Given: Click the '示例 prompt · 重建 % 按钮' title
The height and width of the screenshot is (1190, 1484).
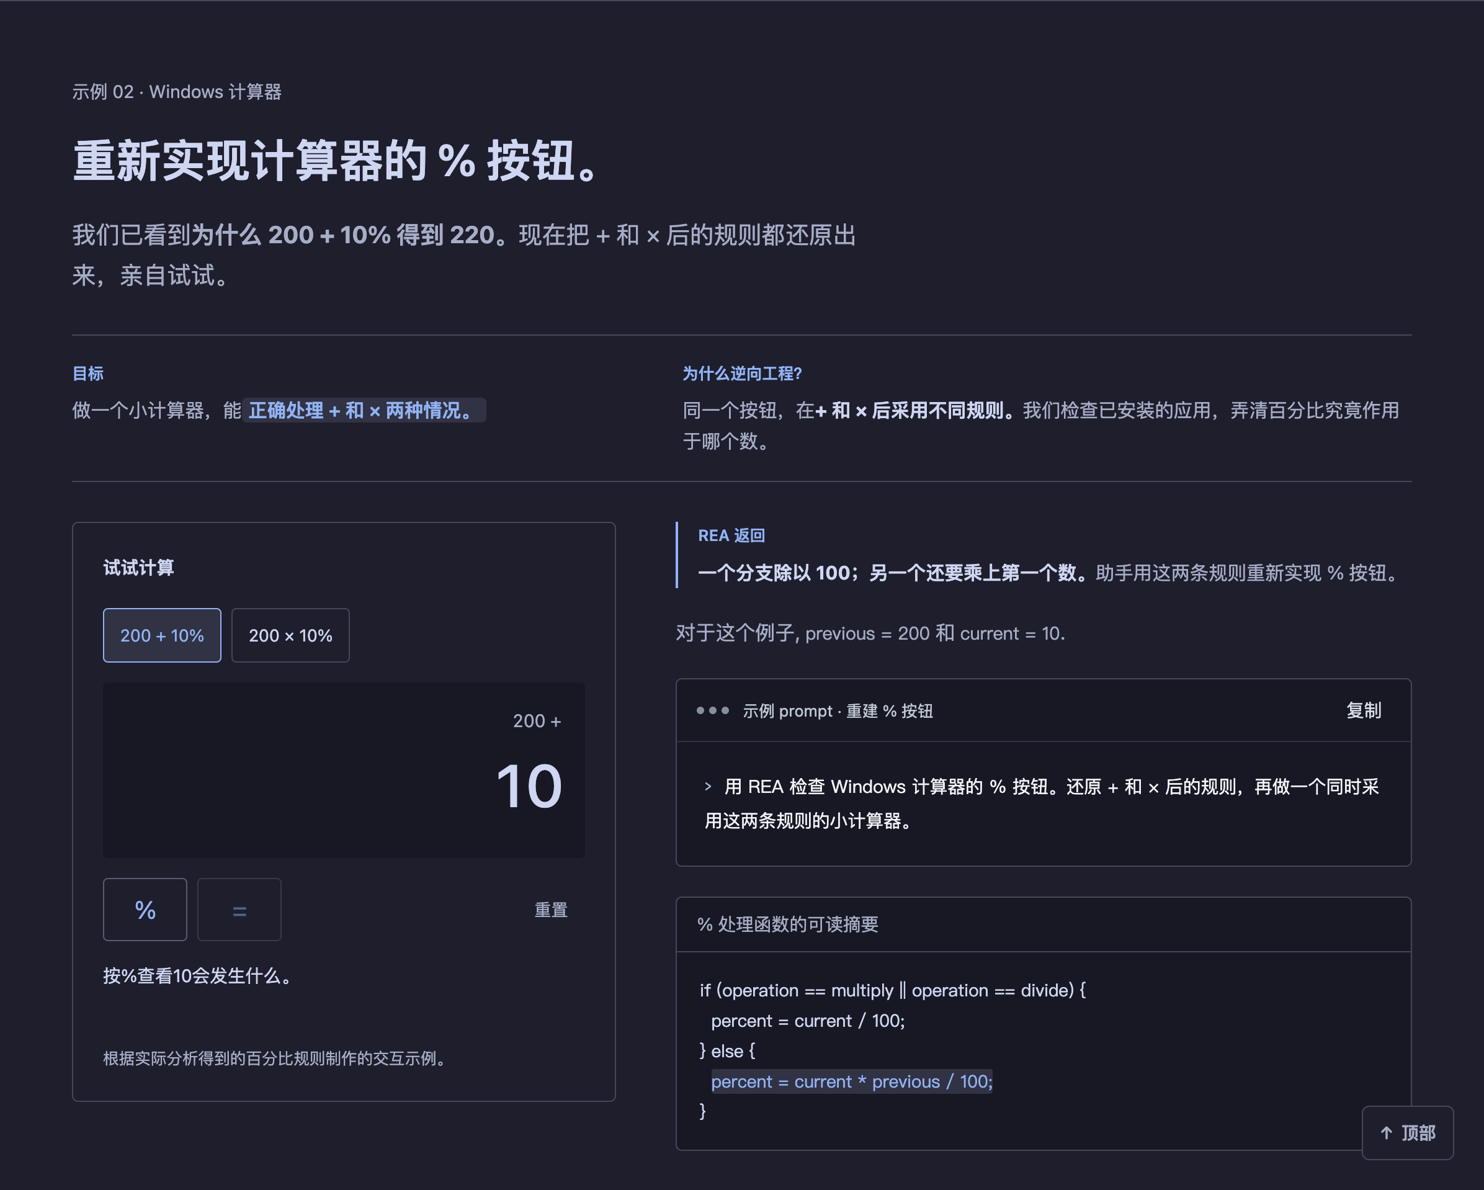Looking at the screenshot, I should (838, 711).
